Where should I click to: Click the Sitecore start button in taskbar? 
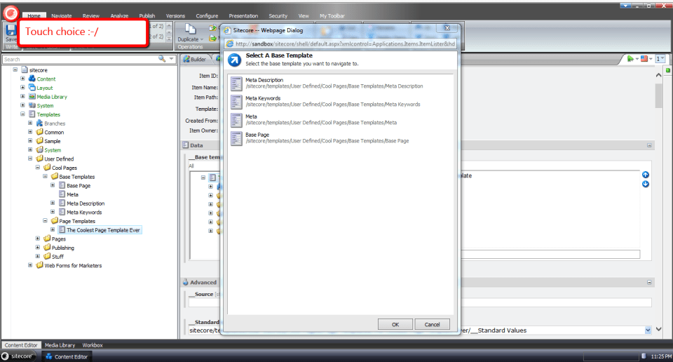18,356
